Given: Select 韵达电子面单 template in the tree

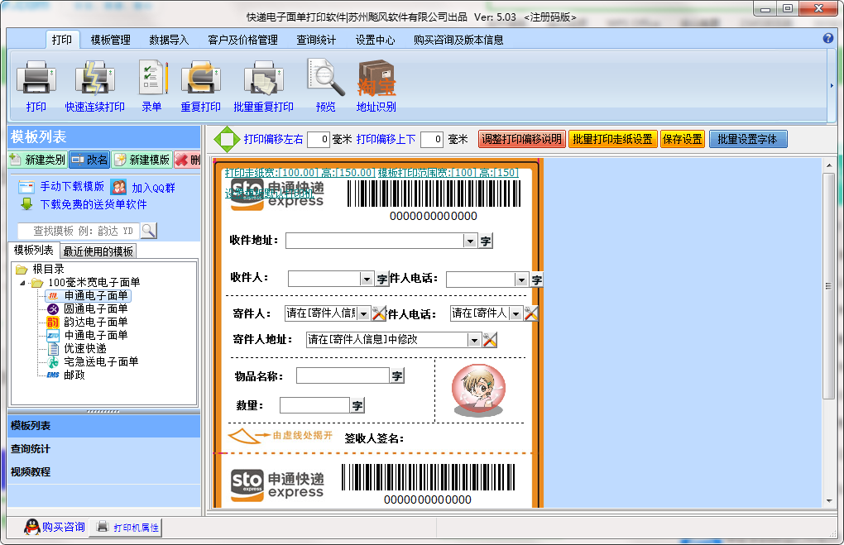Looking at the screenshot, I should tap(95, 322).
